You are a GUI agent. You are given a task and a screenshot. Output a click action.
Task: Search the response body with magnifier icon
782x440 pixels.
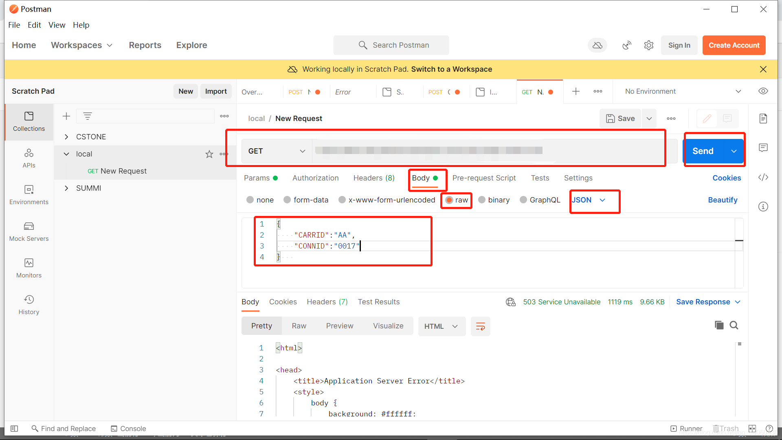tap(734, 325)
